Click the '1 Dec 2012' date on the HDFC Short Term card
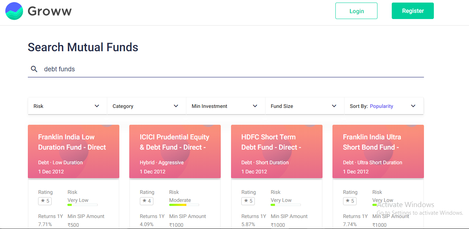 tap(254, 172)
